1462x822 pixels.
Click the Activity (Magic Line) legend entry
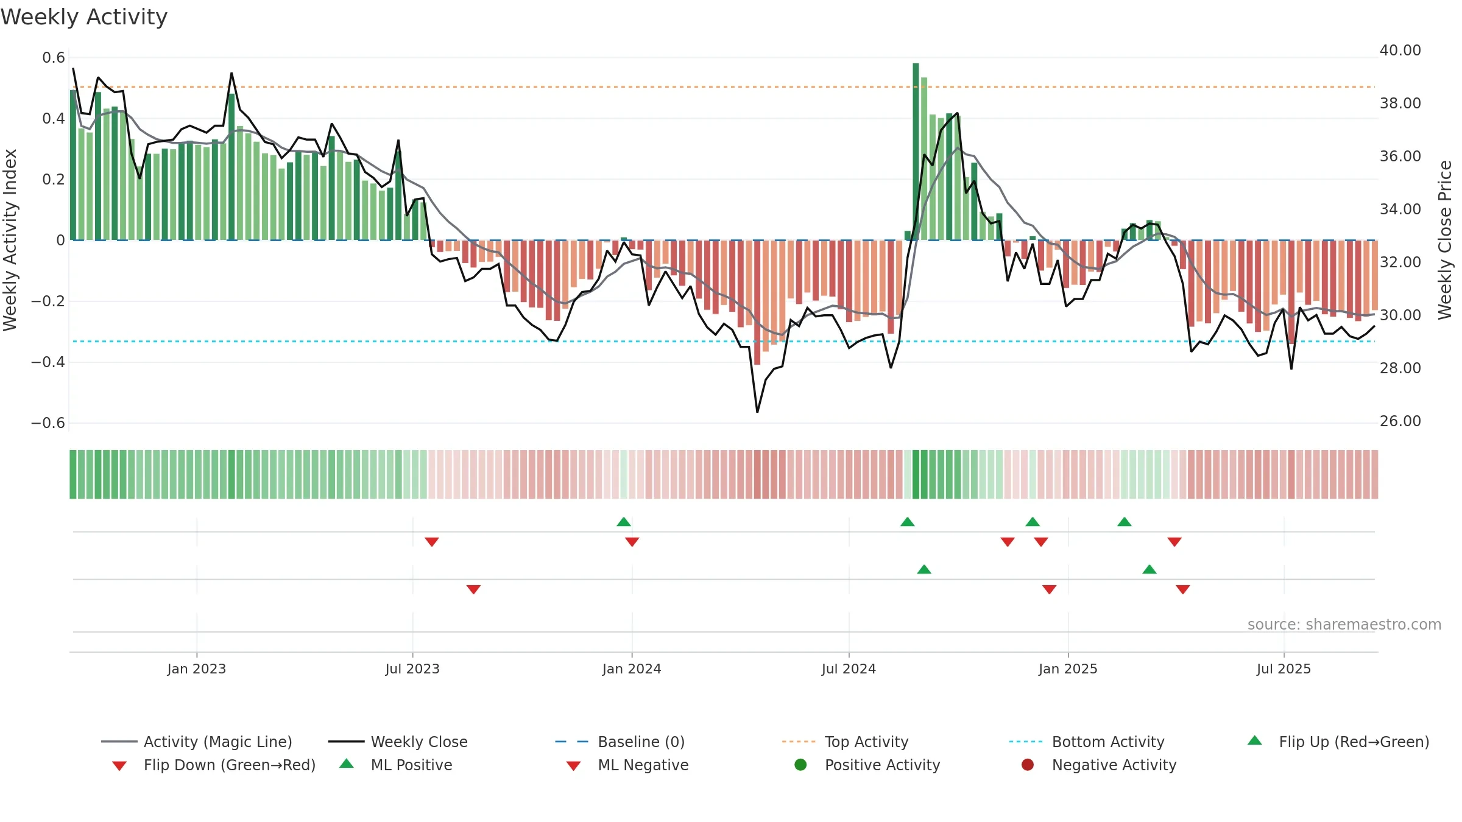tap(197, 742)
